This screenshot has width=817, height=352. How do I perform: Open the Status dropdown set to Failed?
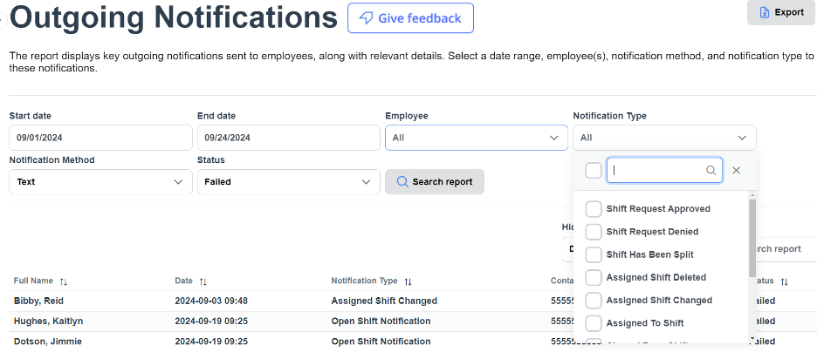pyautogui.click(x=288, y=182)
